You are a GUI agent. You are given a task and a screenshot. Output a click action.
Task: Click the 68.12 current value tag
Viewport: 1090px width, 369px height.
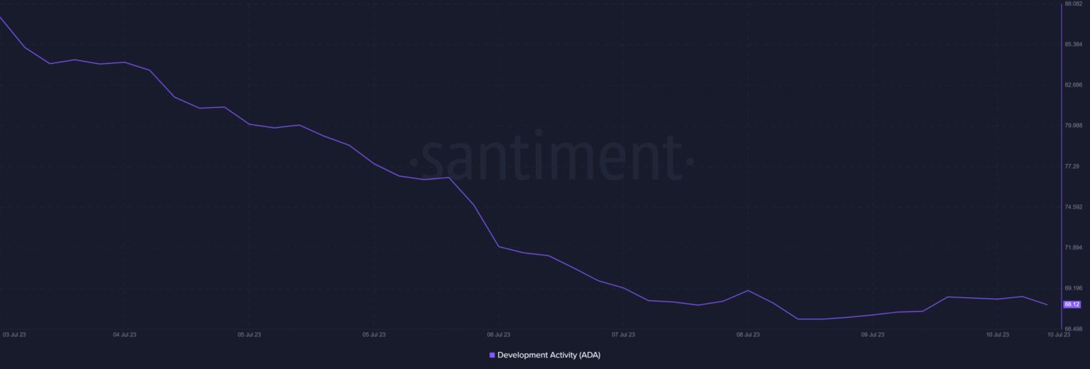point(1072,304)
